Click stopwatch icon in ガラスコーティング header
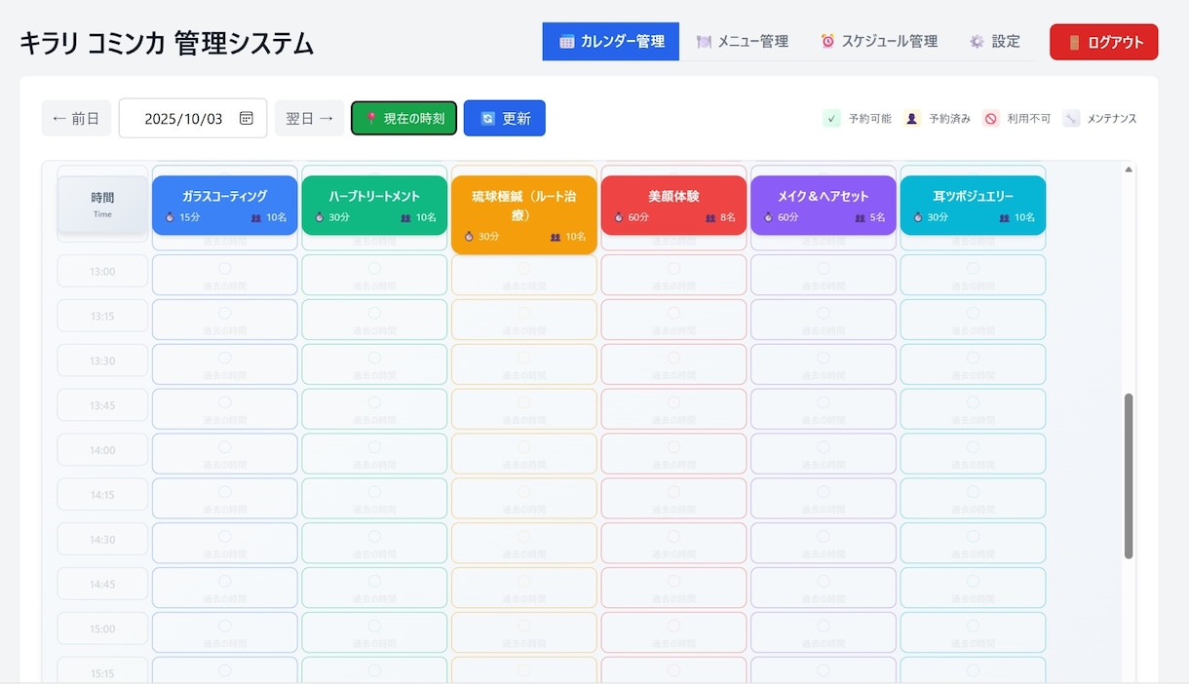 [170, 217]
